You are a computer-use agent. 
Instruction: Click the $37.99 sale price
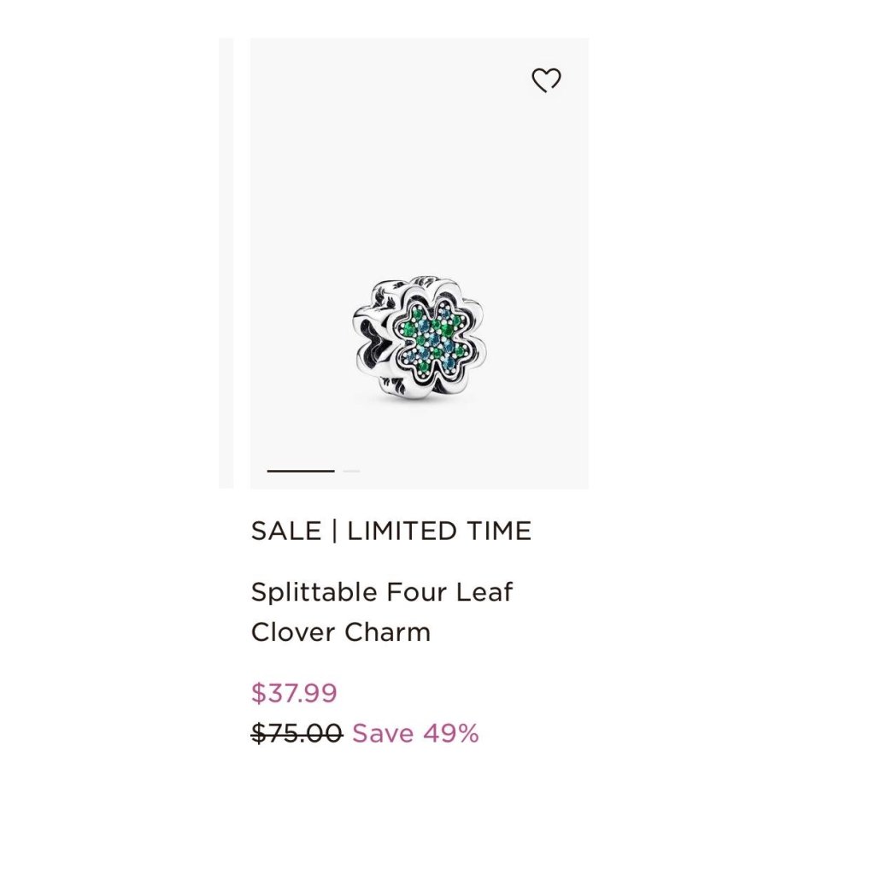(294, 692)
